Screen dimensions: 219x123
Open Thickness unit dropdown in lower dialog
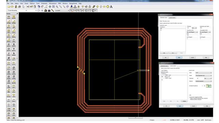208,78
